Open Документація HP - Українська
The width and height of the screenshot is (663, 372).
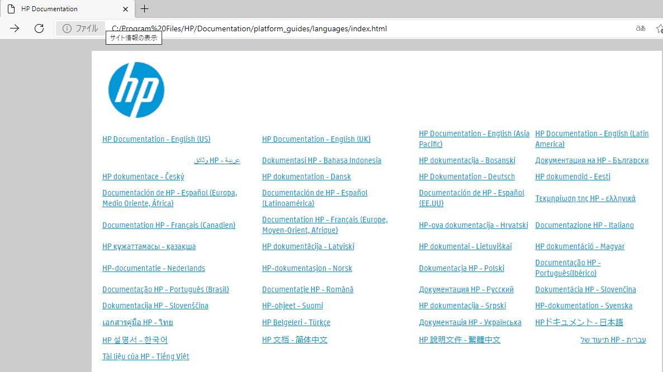470,323
